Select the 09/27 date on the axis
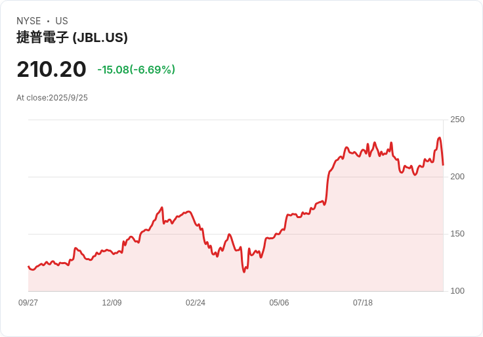The width and height of the screenshot is (483, 337). tap(28, 303)
